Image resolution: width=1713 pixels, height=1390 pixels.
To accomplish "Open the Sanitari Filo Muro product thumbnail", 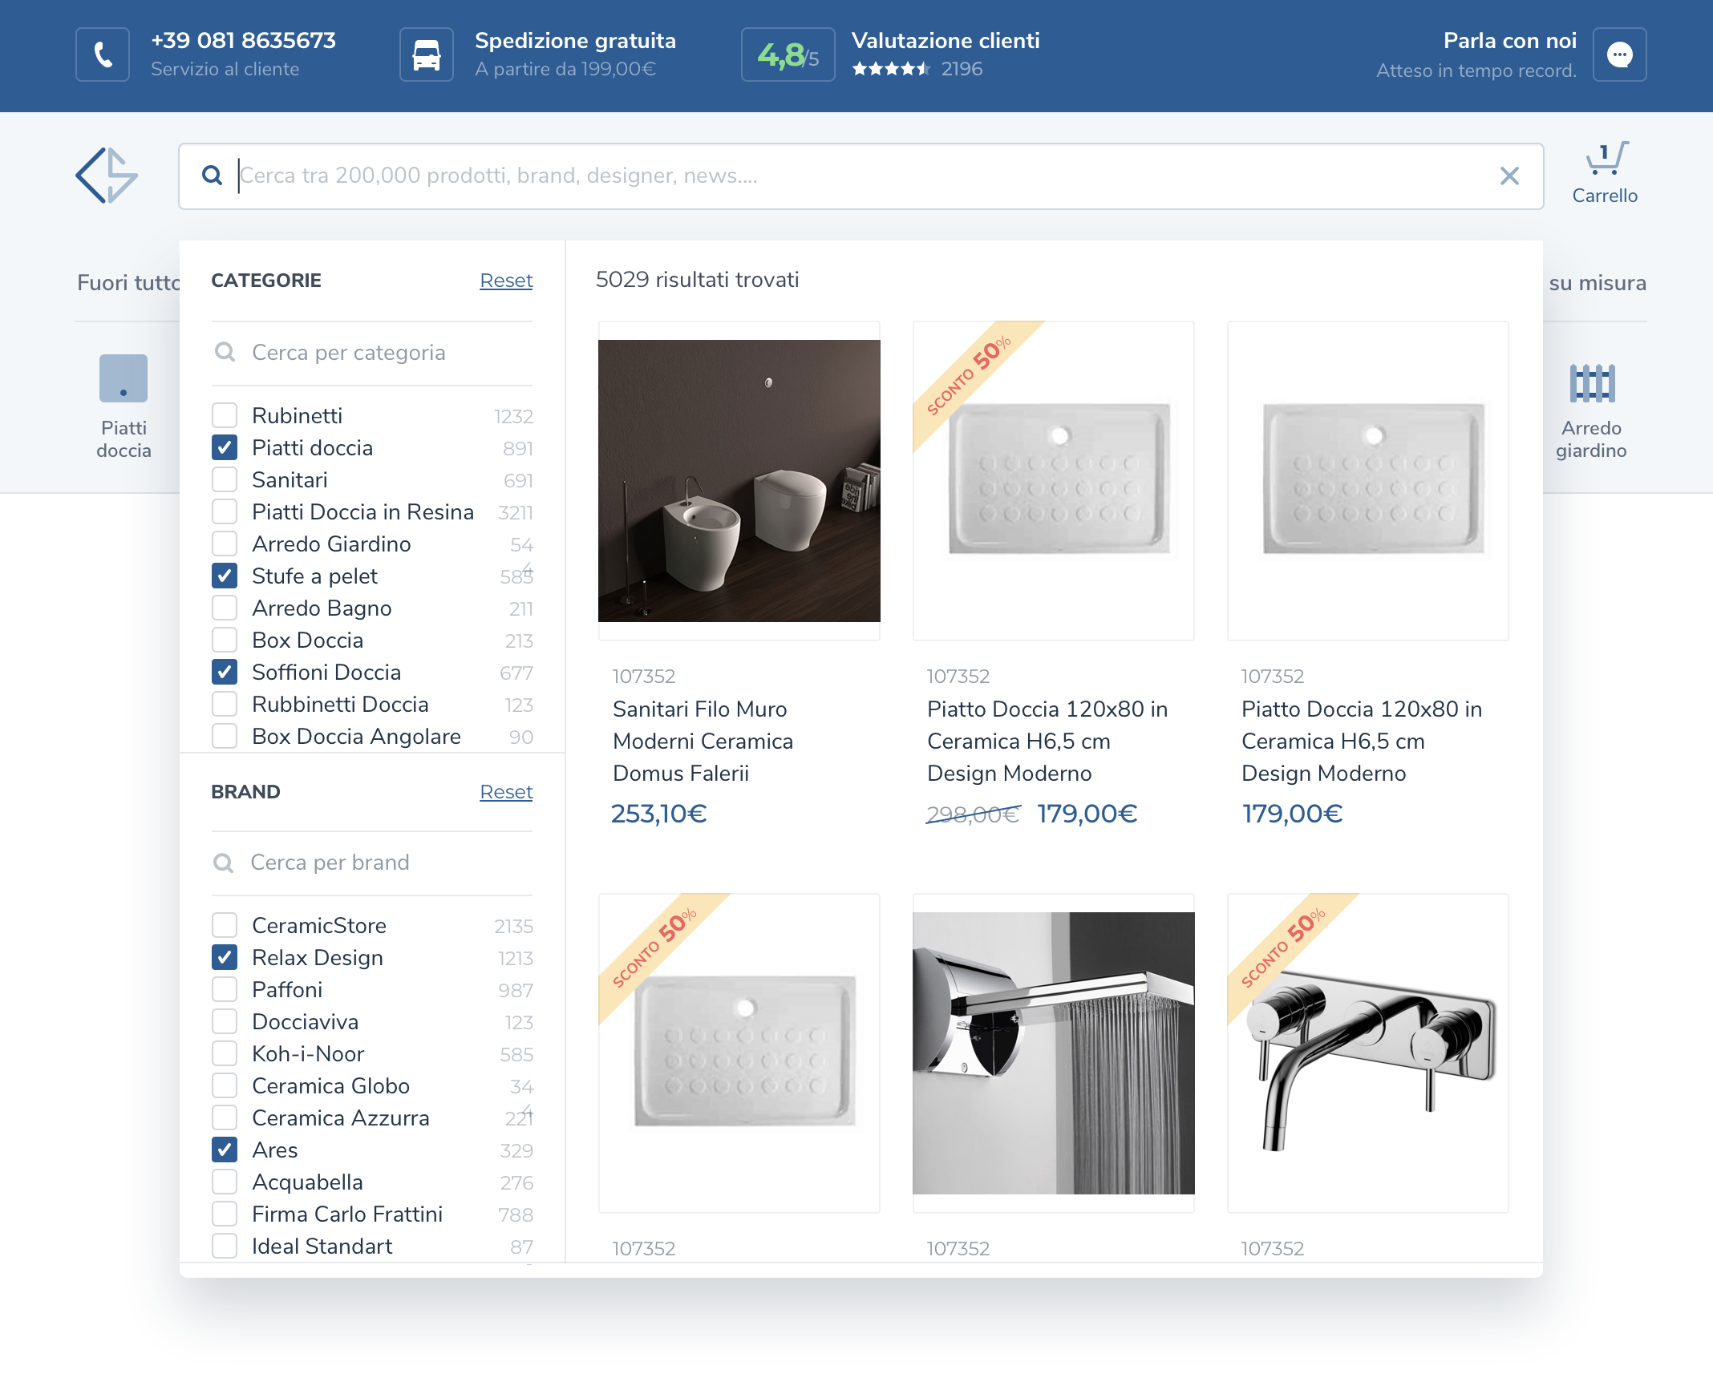I will coord(739,480).
